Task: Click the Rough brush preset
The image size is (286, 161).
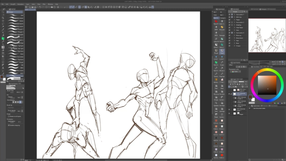Action: 15,62
